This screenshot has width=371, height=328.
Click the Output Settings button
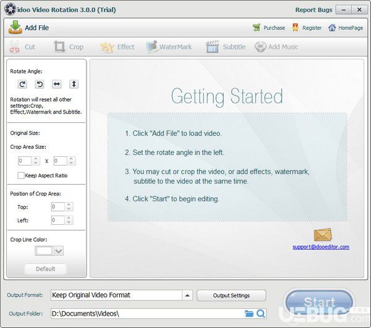pos(231,295)
